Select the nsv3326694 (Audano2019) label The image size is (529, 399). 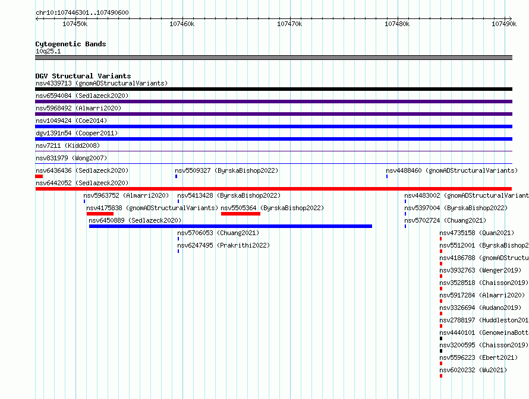(x=480, y=308)
